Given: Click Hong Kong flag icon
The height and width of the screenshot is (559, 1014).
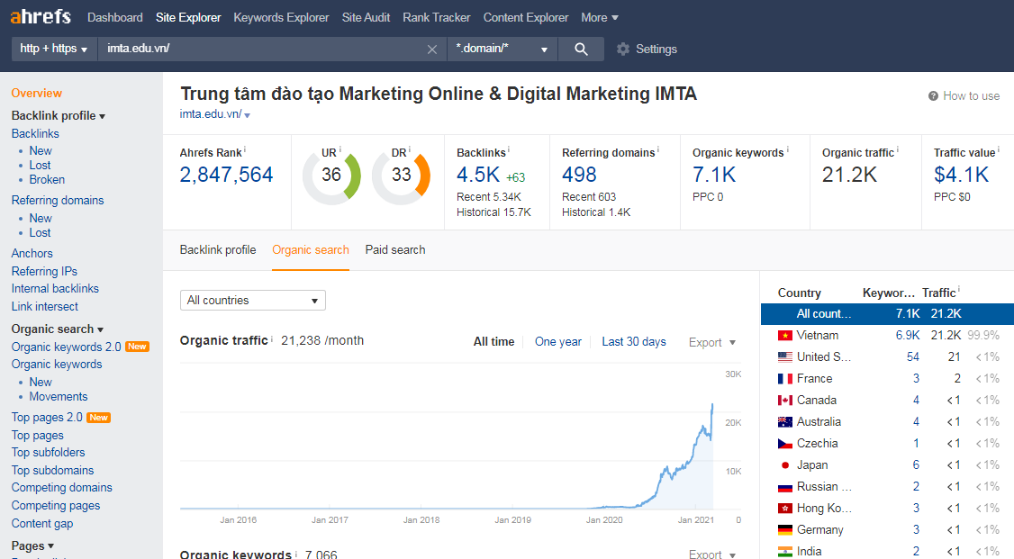Looking at the screenshot, I should [785, 508].
